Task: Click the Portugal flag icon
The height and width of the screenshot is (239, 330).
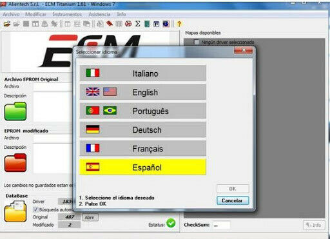Action: (x=93, y=111)
